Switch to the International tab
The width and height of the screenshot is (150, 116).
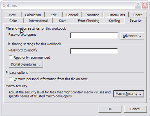[x=38, y=21]
